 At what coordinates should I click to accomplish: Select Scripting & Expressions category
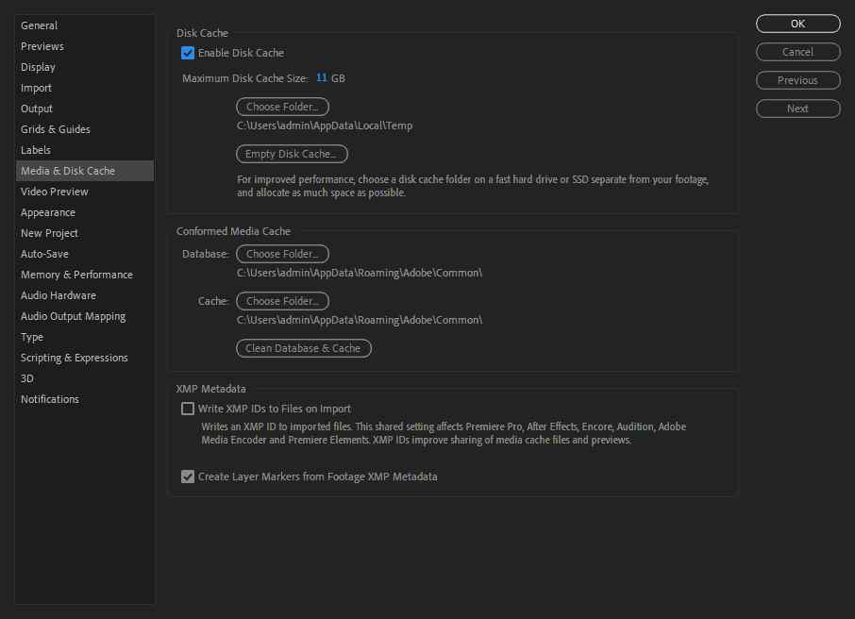75,358
